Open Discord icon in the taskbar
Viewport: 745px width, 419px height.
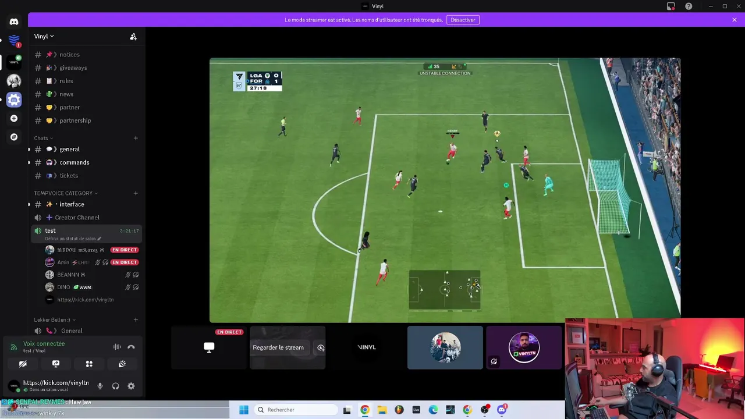(x=502, y=410)
